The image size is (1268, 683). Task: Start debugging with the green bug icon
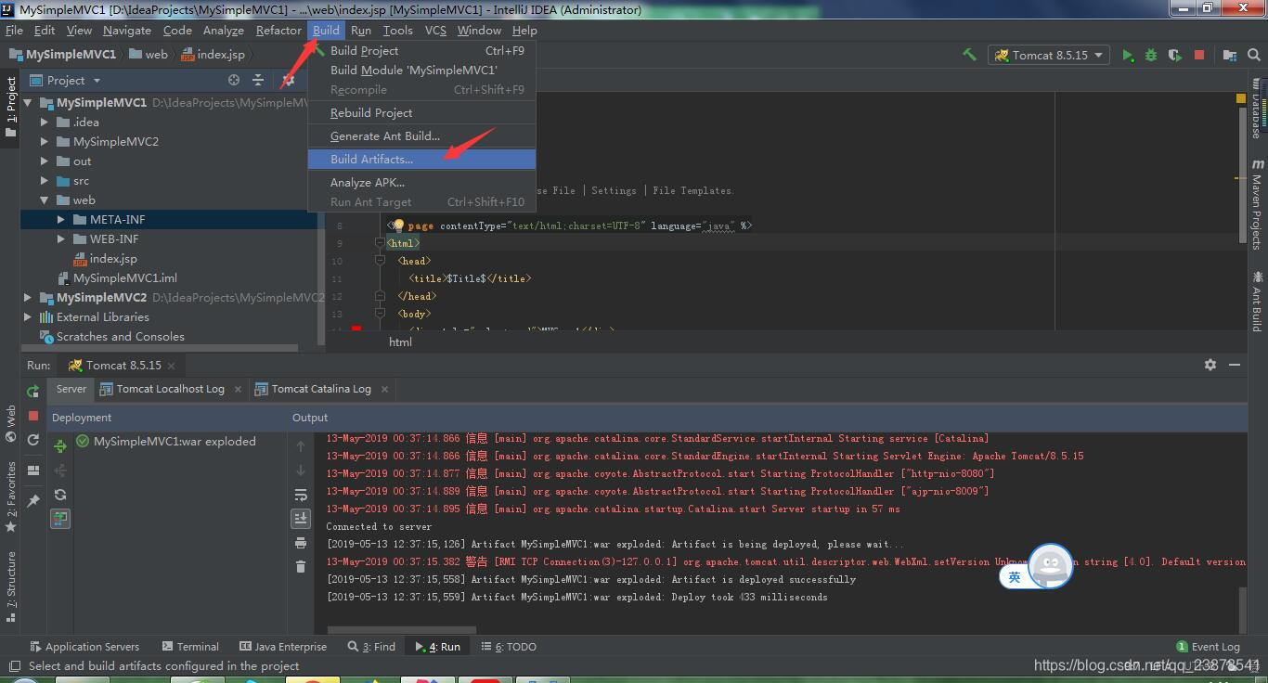[1151, 55]
